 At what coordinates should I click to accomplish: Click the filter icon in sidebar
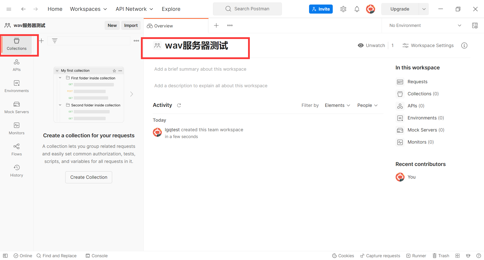tap(54, 40)
